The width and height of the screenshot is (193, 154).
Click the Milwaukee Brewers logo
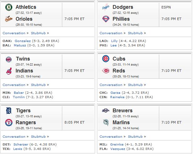click(x=106, y=110)
